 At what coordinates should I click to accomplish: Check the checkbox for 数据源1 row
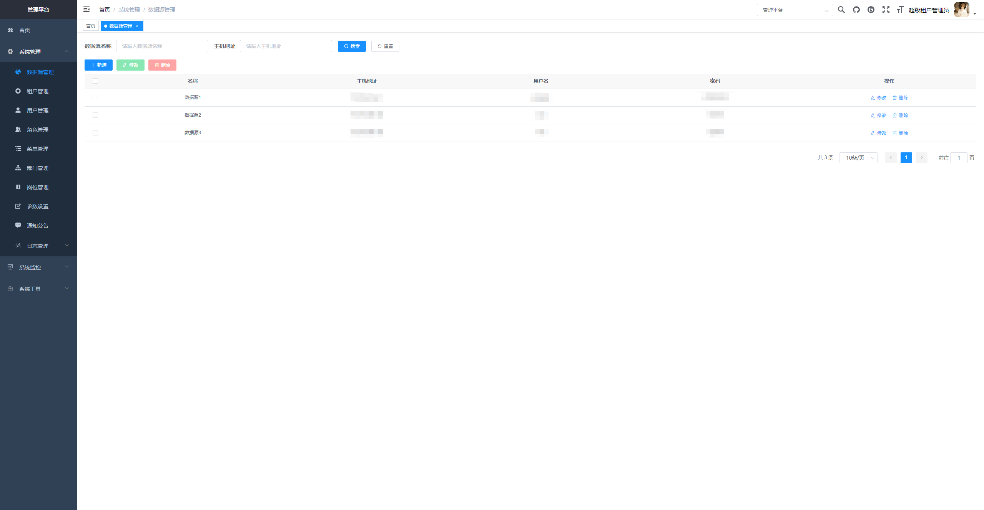[x=95, y=97]
